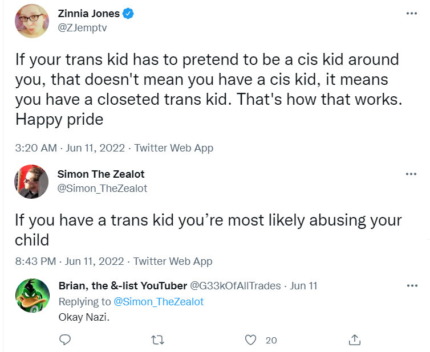Open Simon The Zealot's profile picture

pos(32,181)
